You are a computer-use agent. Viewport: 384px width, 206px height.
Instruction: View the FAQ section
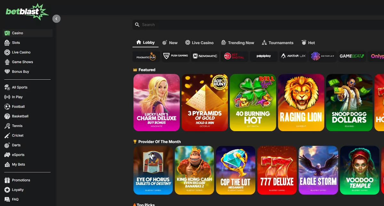point(16,199)
